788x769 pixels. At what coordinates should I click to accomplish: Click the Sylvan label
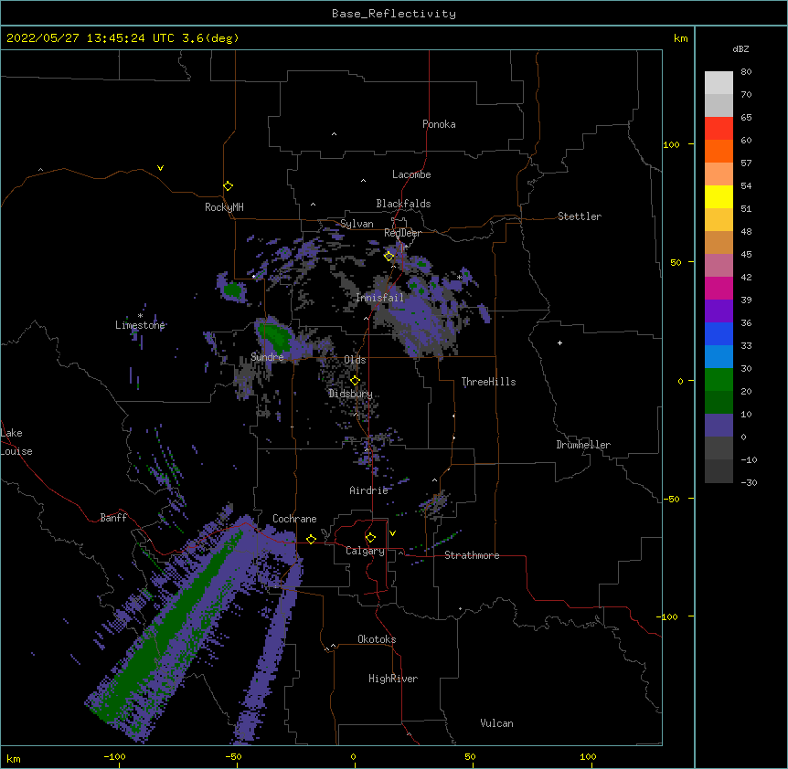357,224
